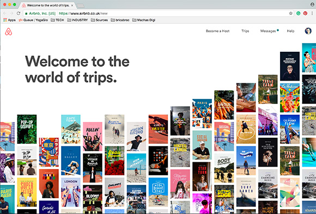Open the Cutting Edge poster

click(x=224, y=199)
